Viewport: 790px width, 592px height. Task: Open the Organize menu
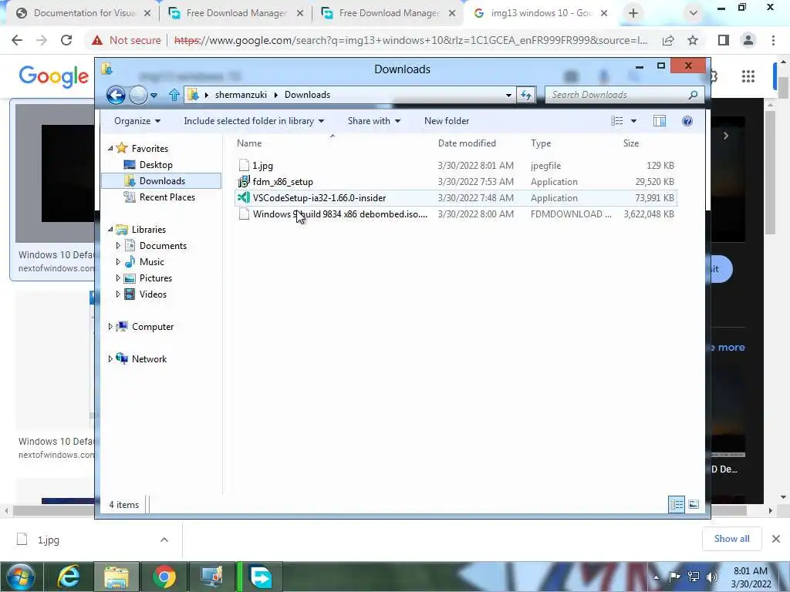coord(137,121)
